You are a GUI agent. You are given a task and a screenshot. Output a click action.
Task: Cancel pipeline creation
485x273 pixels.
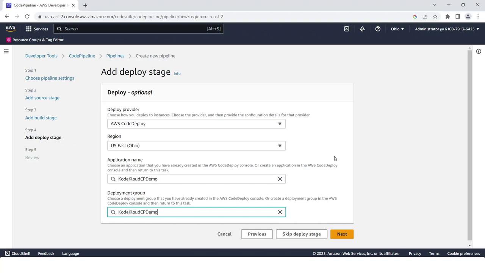coord(224,234)
